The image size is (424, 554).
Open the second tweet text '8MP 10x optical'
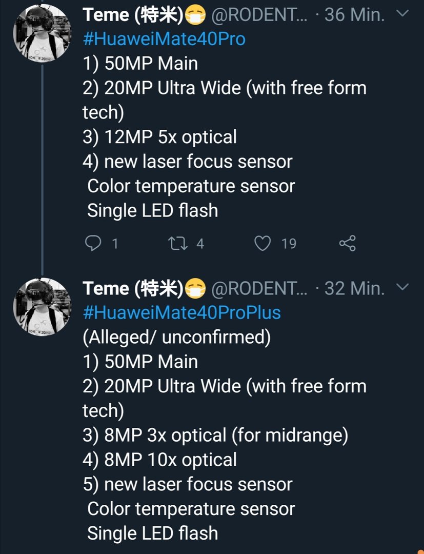point(171,460)
